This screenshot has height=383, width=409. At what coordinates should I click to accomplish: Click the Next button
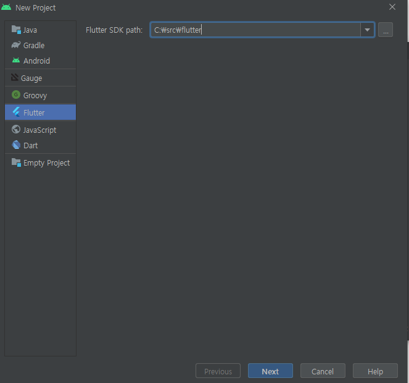click(270, 371)
